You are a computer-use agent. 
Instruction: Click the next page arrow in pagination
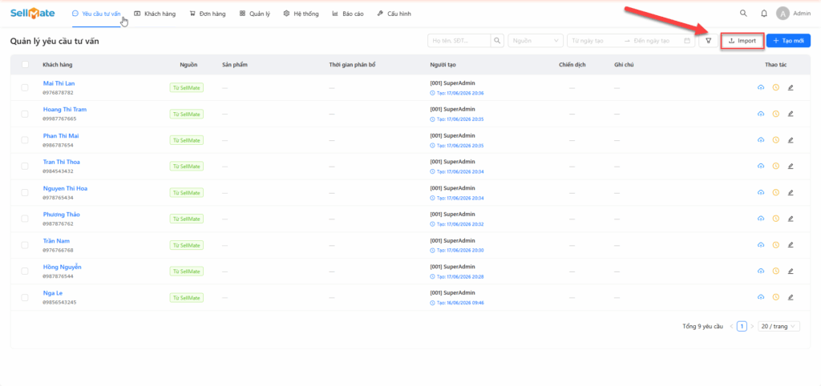(752, 327)
